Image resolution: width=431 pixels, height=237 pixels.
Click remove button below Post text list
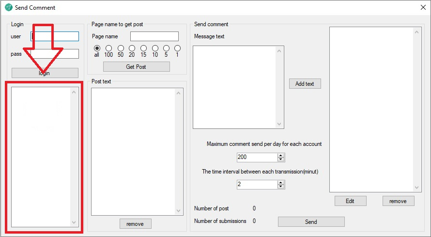pyautogui.click(x=135, y=224)
